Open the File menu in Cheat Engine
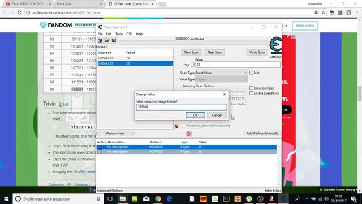This screenshot has width=362, height=204. [x=100, y=34]
